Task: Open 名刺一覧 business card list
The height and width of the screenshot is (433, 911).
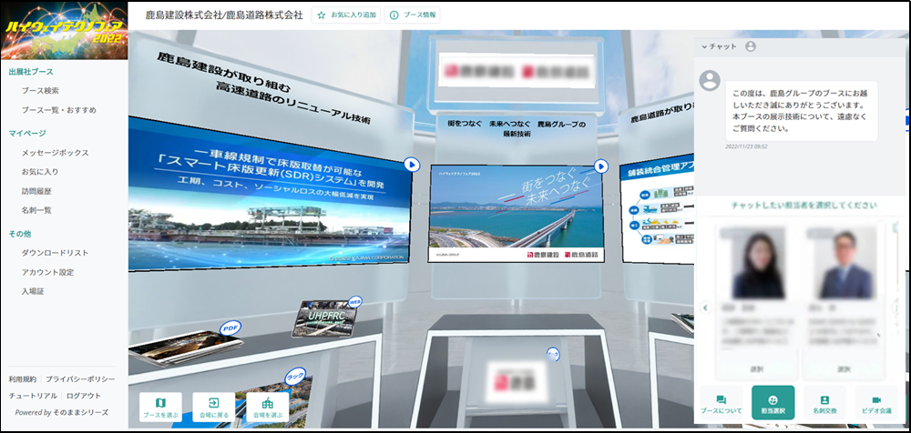Action: click(36, 210)
